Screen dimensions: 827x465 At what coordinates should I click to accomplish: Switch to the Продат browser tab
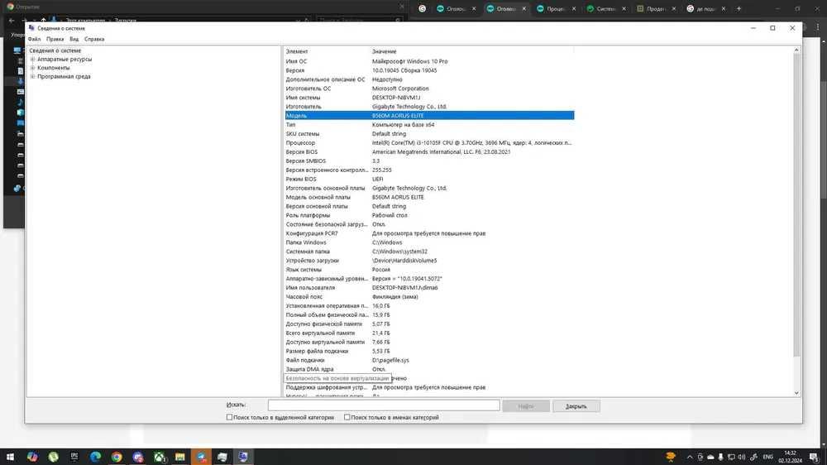[x=656, y=8]
